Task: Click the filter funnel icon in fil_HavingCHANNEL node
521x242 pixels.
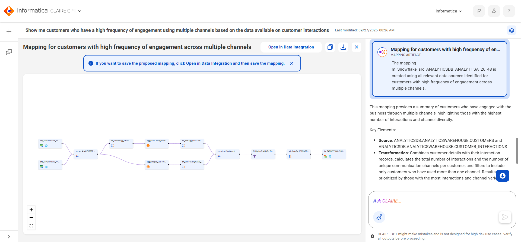Action: 255,156
